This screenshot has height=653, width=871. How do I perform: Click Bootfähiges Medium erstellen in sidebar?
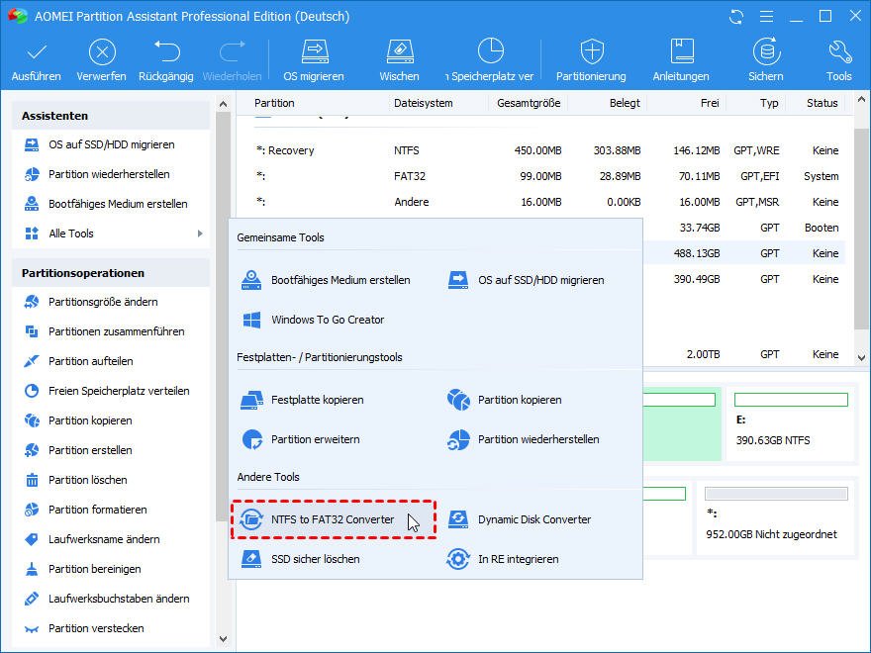111,204
